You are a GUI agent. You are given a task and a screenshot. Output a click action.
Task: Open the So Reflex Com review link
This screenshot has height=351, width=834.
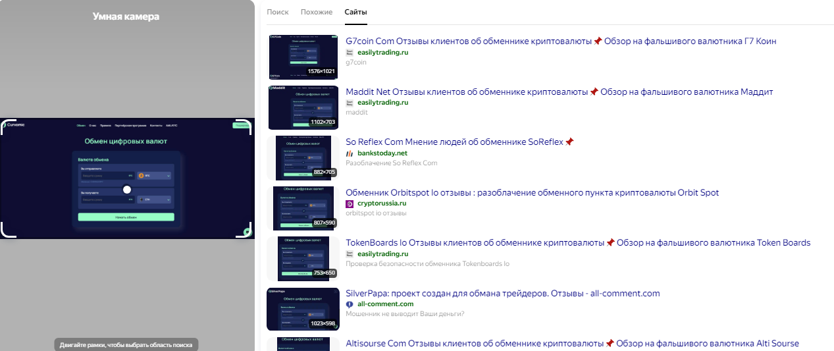click(459, 142)
